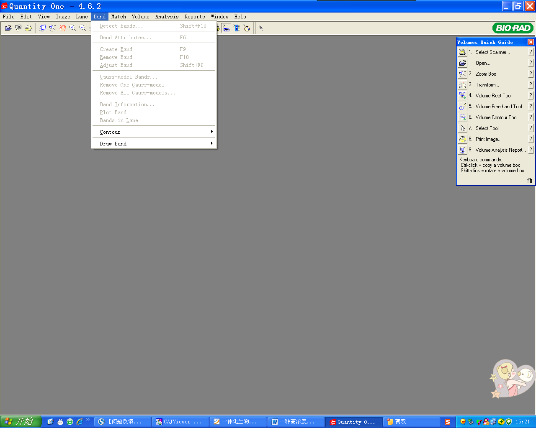Select the Zoom Box icon in main toolbar

(53, 28)
